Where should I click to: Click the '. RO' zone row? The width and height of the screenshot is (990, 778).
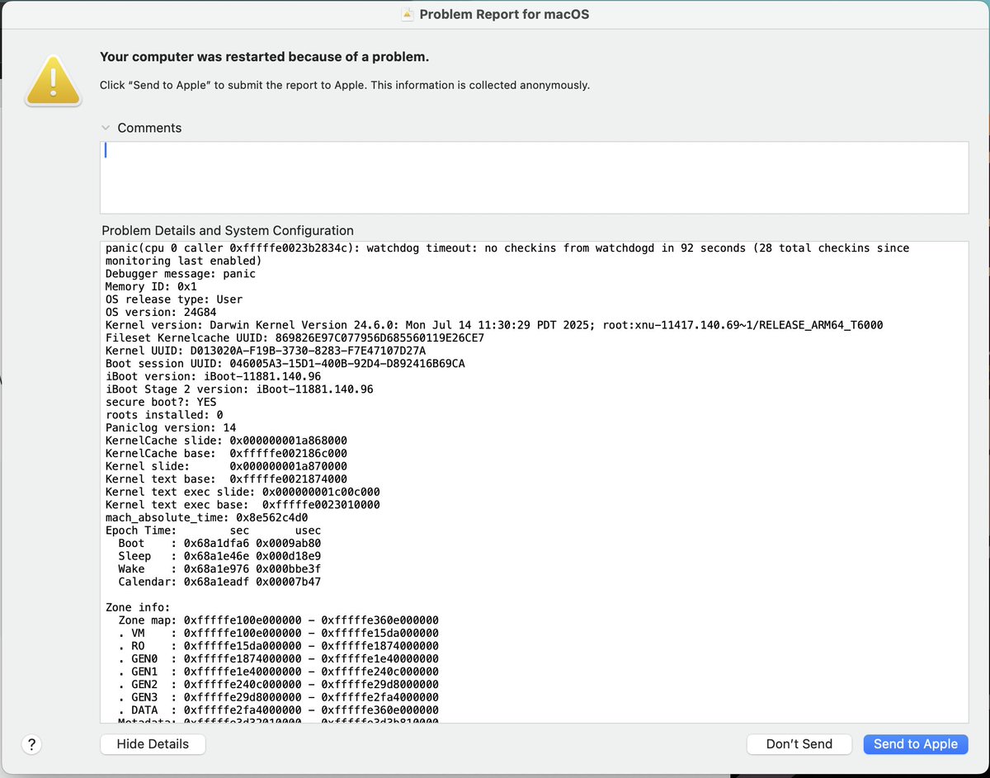[278, 646]
